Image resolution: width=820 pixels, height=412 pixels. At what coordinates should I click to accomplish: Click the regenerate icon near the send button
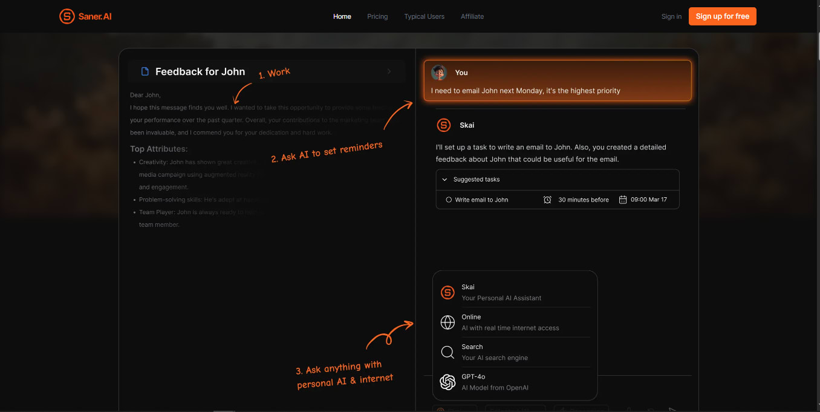click(650, 410)
